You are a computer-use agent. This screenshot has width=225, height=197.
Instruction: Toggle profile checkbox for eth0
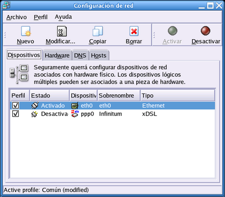(x=16, y=105)
